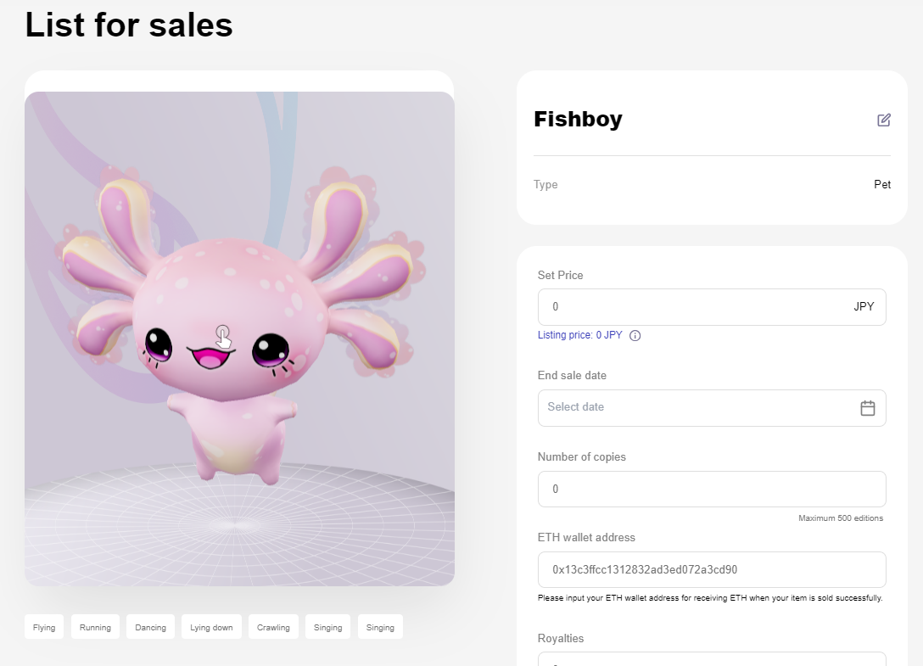Click the last Singing tag in the row
The width and height of the screenshot is (923, 666).
point(380,628)
